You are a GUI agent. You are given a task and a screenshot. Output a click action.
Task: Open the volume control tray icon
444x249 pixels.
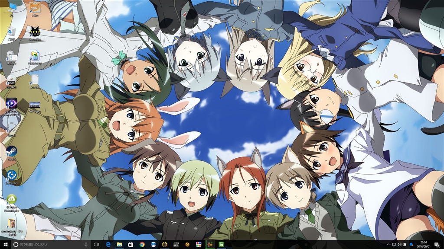coord(399,245)
